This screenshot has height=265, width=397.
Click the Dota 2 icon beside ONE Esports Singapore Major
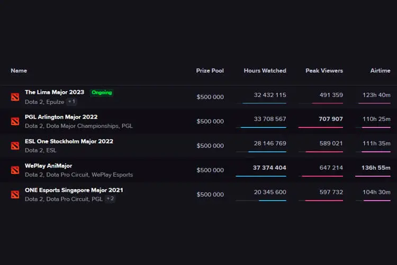(x=15, y=195)
